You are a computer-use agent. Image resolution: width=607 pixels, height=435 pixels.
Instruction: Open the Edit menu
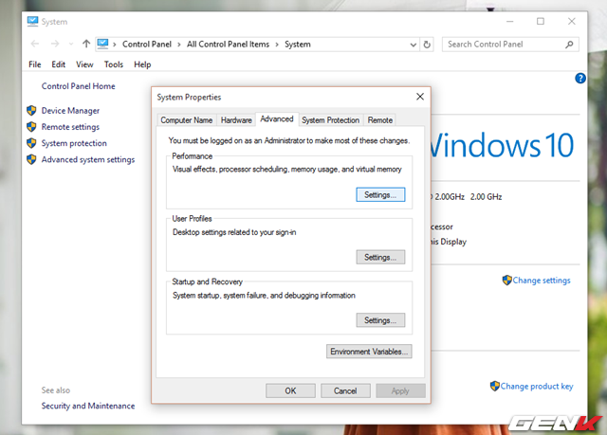[x=59, y=64]
